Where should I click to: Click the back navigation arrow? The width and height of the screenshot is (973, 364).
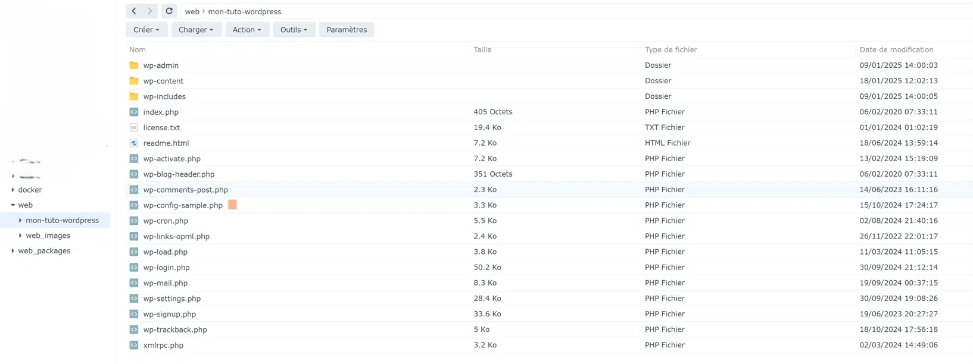tap(134, 11)
